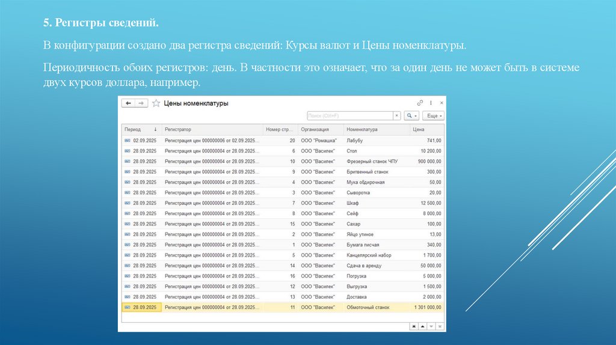Get link to the list via chain icon
Screen dimensions: 616x345
click(419, 103)
